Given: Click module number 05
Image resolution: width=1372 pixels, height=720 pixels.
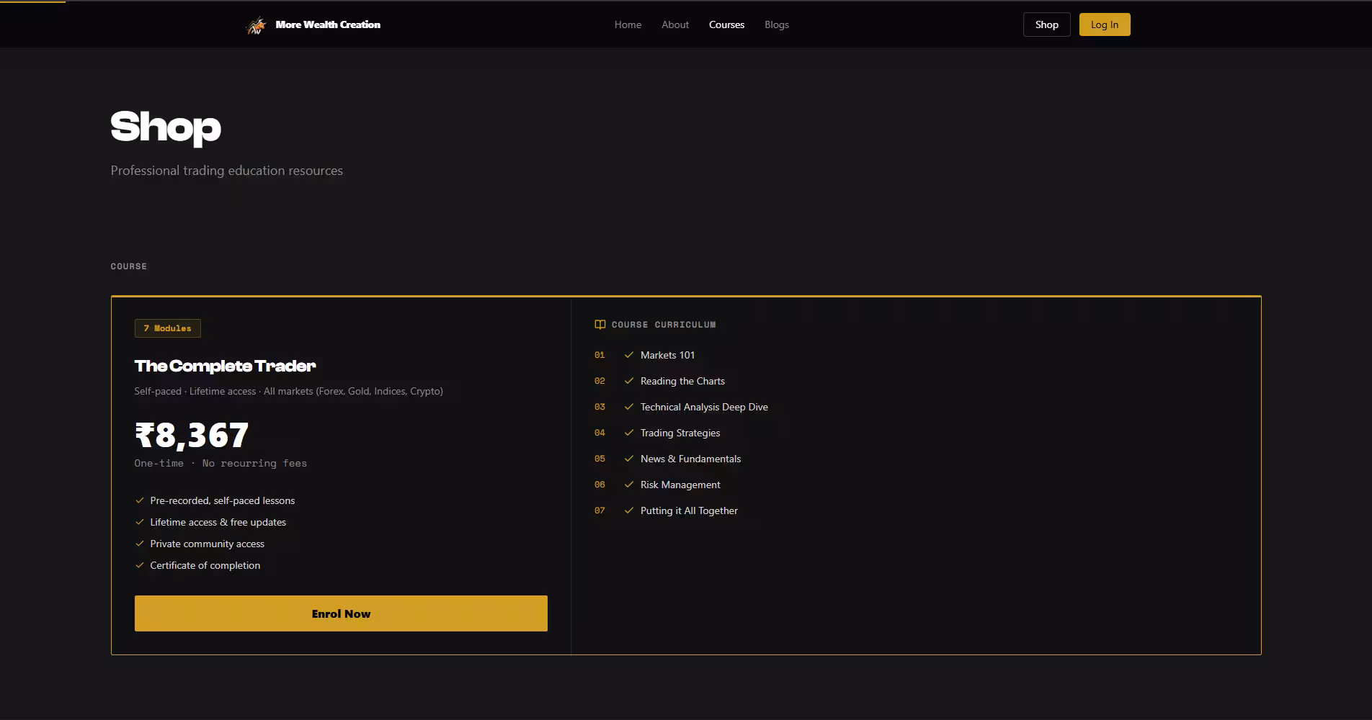Looking at the screenshot, I should pyautogui.click(x=600, y=459).
